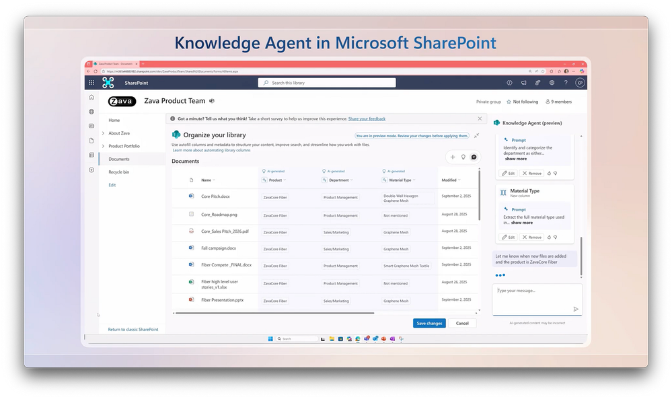The width and height of the screenshot is (672, 399).
Task: Dismiss the survey banner with X
Action: (480, 118)
